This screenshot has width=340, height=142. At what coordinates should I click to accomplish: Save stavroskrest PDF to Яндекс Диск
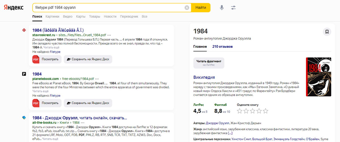pos(88,59)
